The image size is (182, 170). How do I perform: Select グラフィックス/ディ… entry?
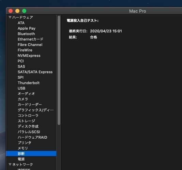point(36,110)
